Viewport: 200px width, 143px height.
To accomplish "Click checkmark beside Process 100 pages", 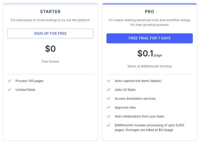I will (x=9, y=81).
